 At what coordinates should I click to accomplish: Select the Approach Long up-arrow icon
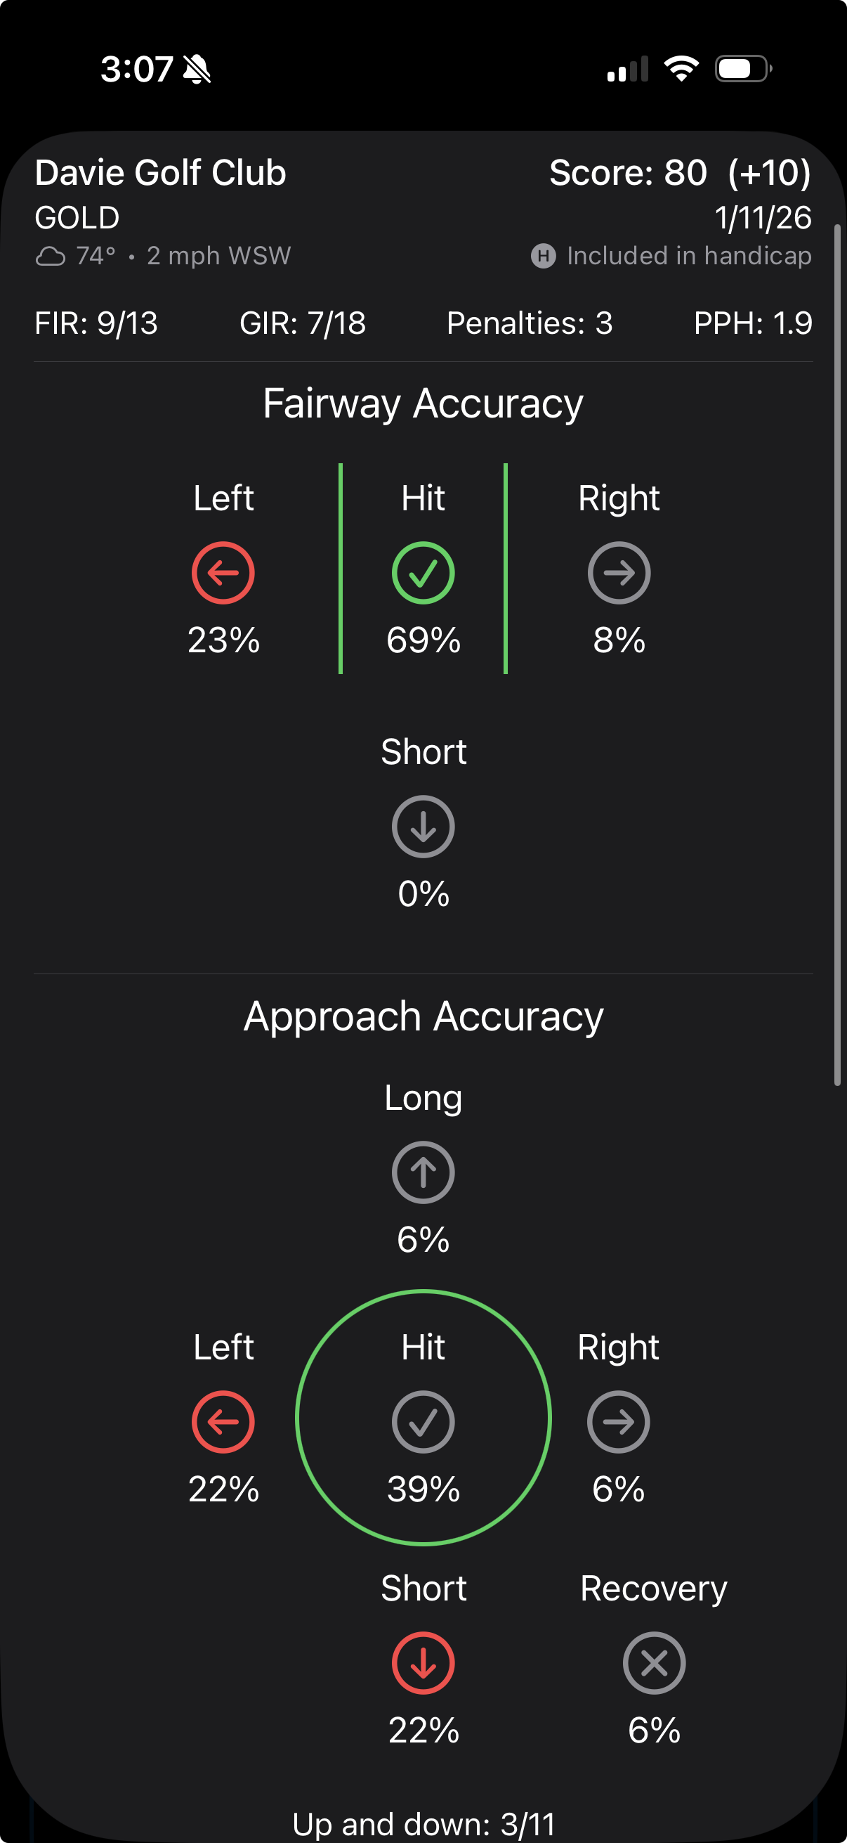pyautogui.click(x=422, y=1172)
